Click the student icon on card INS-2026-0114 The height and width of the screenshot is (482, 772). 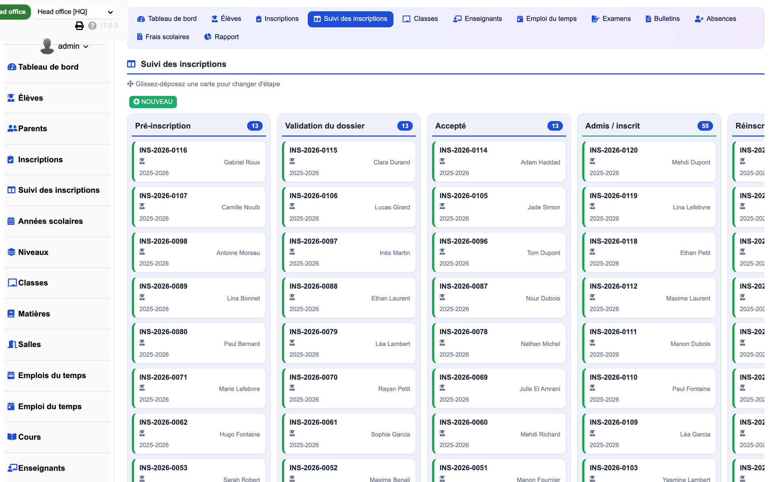[442, 161]
